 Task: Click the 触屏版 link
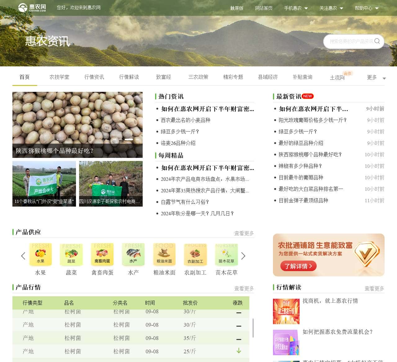click(x=237, y=8)
